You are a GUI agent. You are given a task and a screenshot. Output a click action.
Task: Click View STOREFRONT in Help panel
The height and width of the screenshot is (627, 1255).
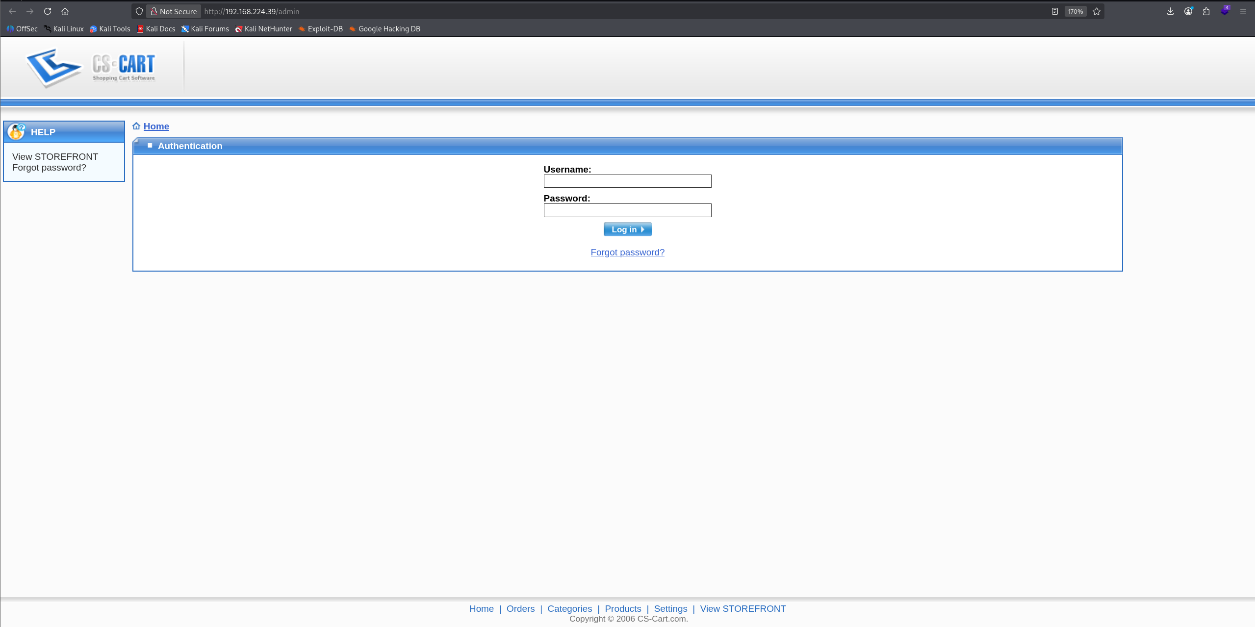point(55,157)
